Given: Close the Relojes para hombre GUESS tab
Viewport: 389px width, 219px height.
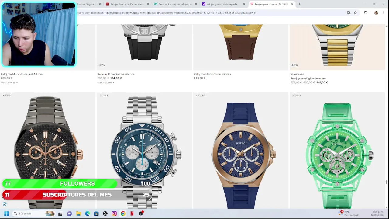Looking at the screenshot, I should click(292, 4).
